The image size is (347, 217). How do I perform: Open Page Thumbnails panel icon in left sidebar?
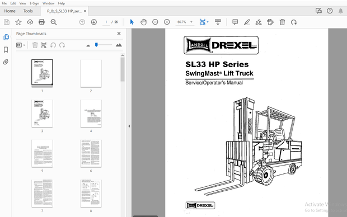coord(6,37)
